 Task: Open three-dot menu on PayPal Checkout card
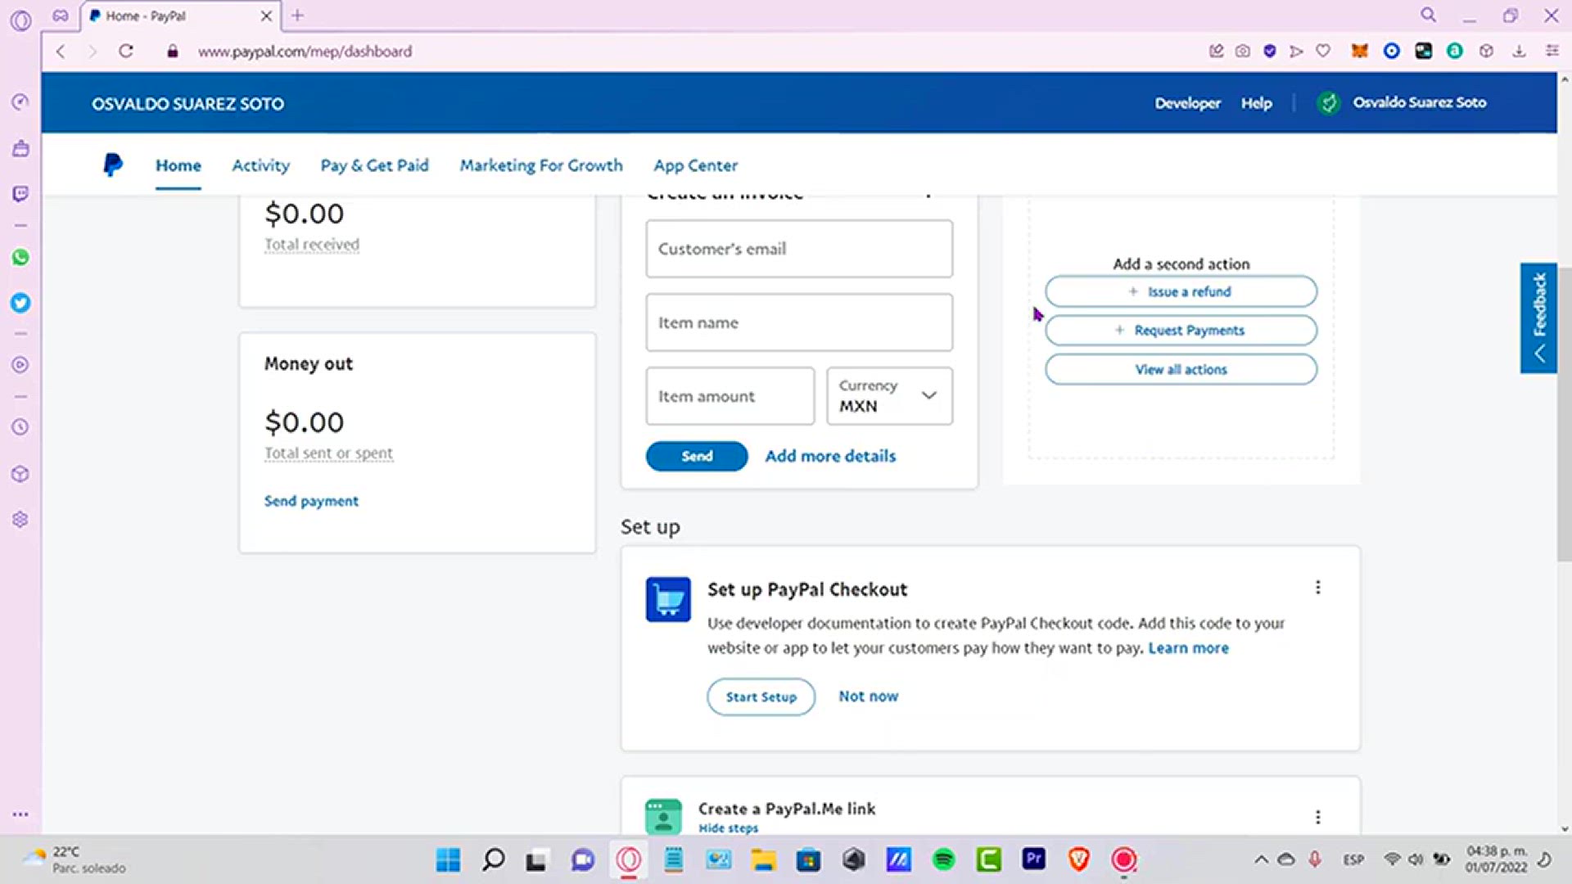(1318, 588)
